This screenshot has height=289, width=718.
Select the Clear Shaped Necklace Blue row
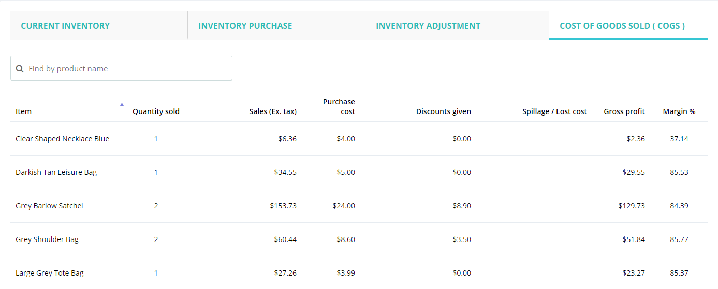(63, 139)
